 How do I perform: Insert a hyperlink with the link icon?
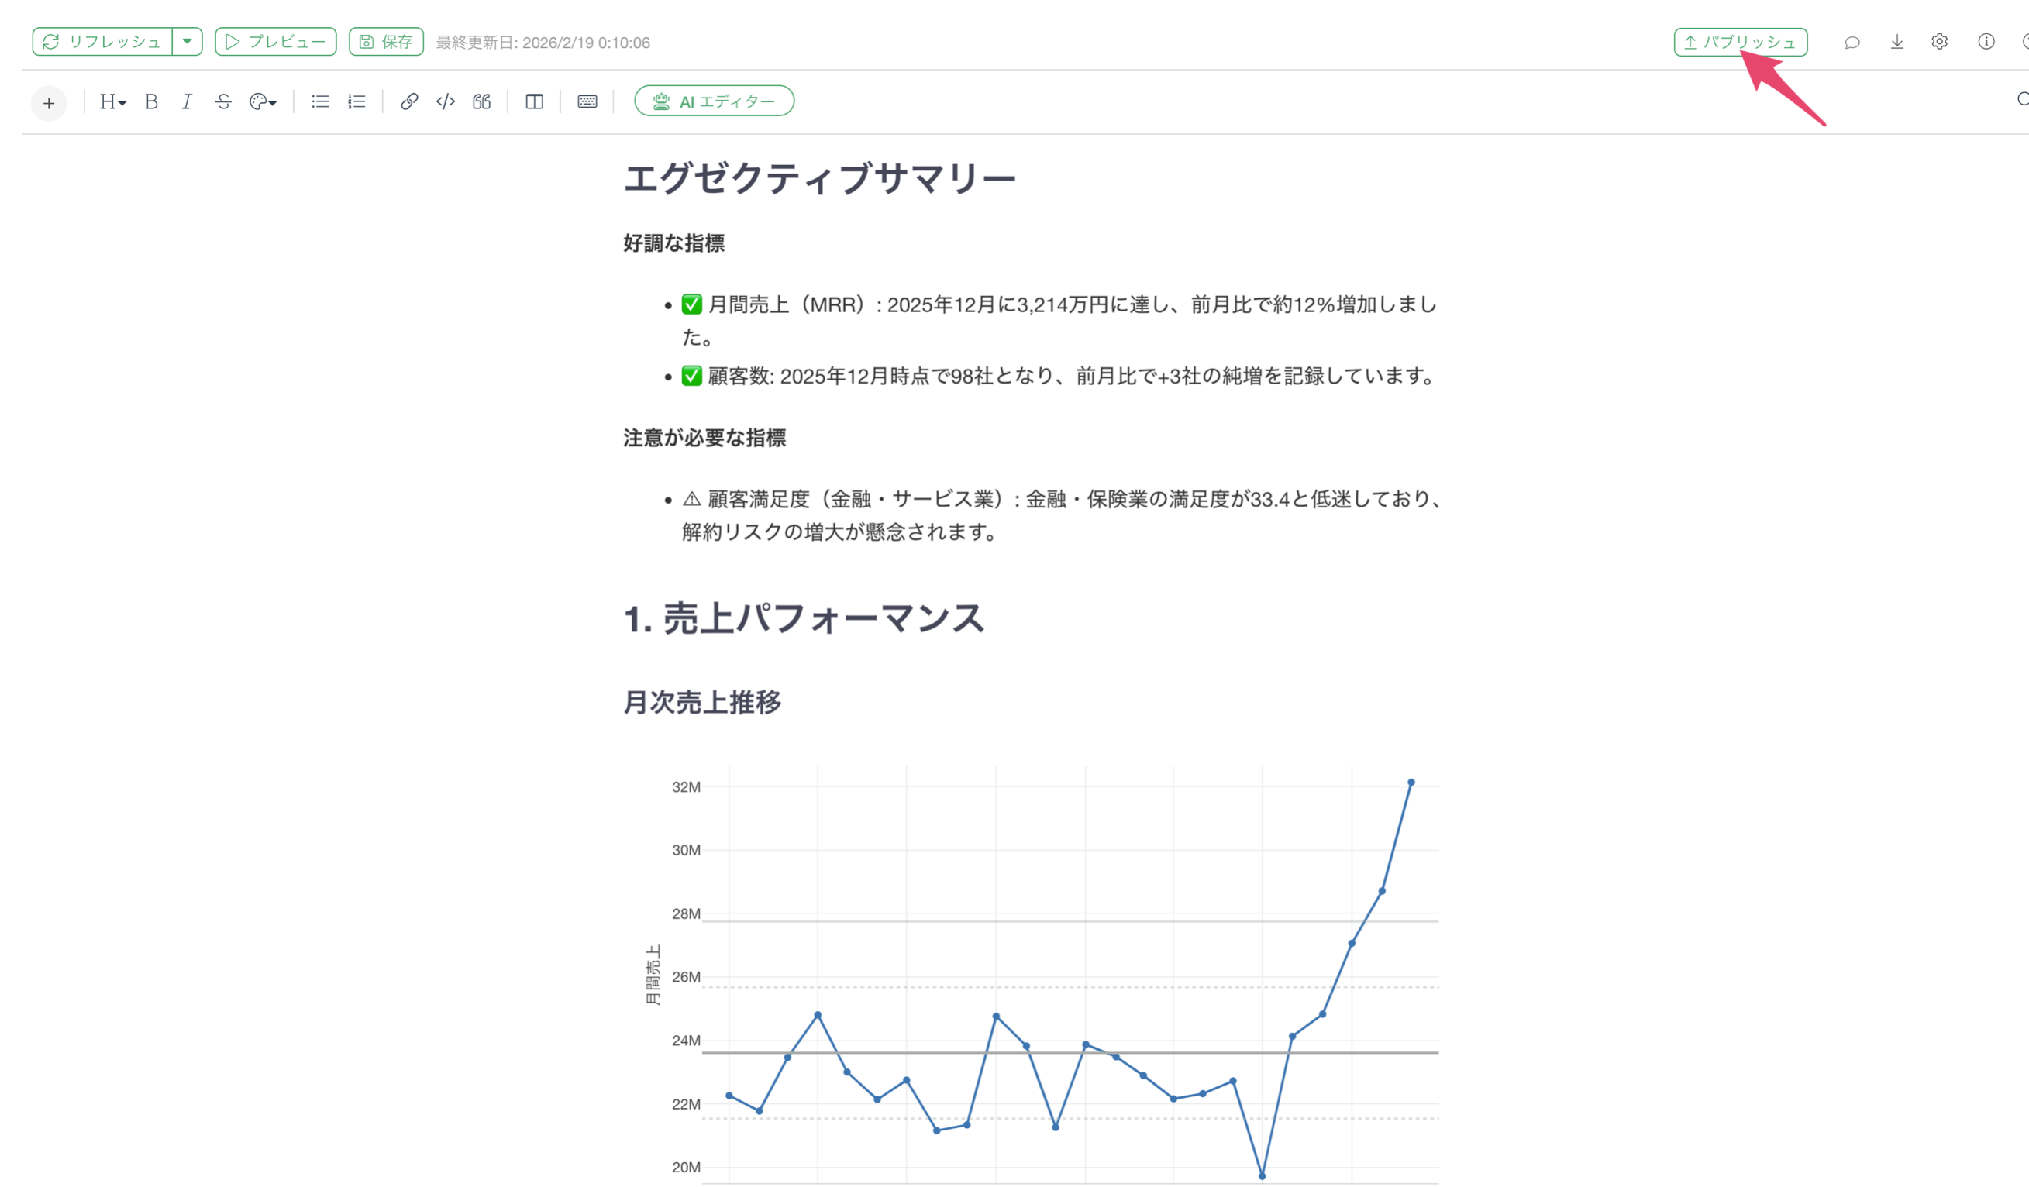[x=409, y=101]
